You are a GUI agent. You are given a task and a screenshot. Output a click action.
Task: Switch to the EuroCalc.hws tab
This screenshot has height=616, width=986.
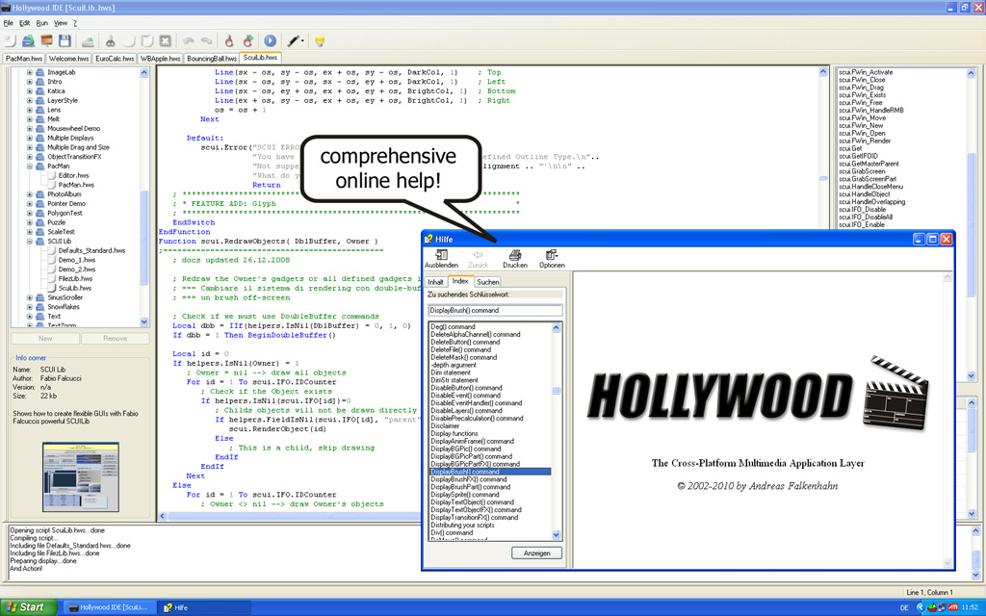click(x=115, y=59)
